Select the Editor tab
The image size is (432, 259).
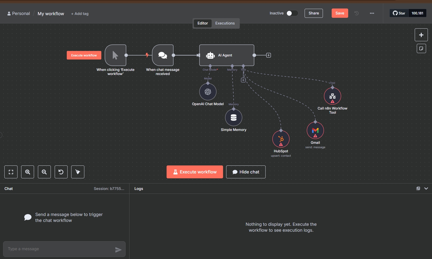coord(203,23)
